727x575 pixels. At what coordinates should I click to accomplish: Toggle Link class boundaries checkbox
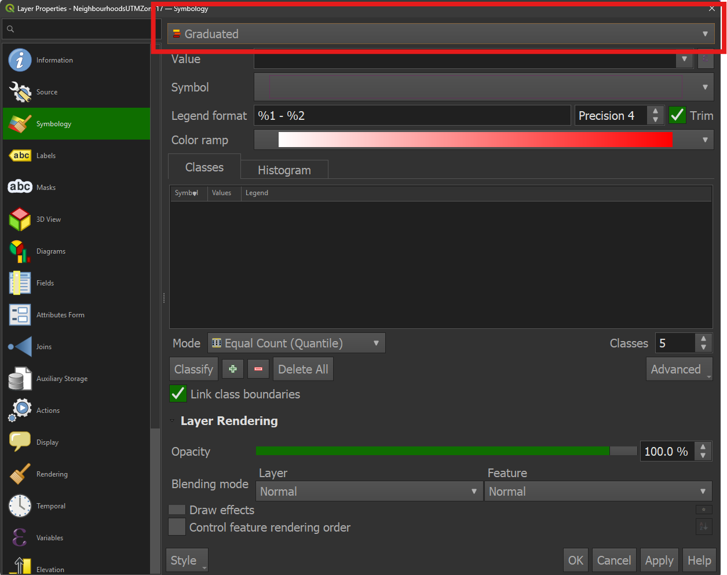click(x=178, y=394)
